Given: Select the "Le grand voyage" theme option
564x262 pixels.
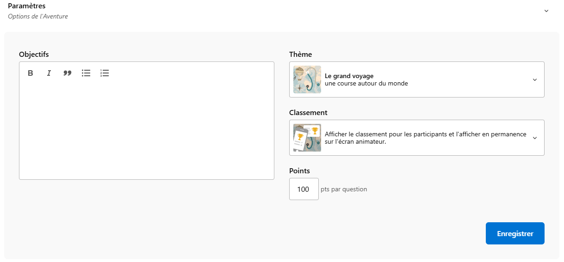Looking at the screenshot, I should (x=349, y=76).
